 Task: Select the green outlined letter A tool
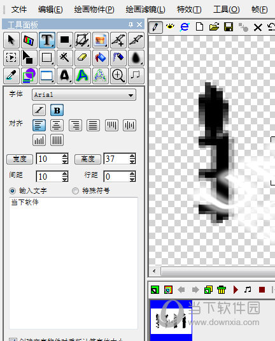(83, 76)
